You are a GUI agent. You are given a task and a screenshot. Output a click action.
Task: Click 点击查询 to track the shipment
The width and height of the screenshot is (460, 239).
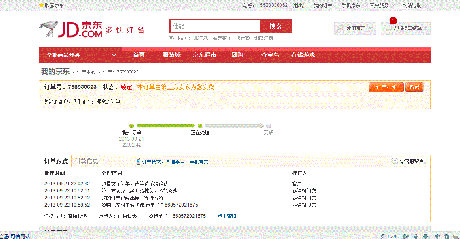(227, 216)
